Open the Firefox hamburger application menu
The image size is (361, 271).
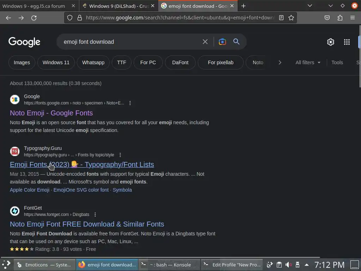(x=353, y=18)
